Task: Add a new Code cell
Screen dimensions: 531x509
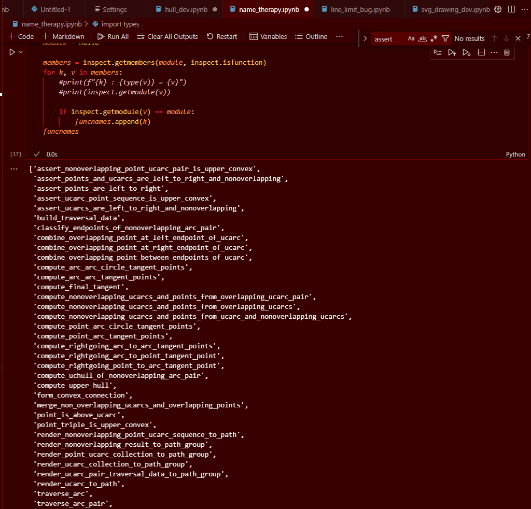Action: pyautogui.click(x=20, y=36)
